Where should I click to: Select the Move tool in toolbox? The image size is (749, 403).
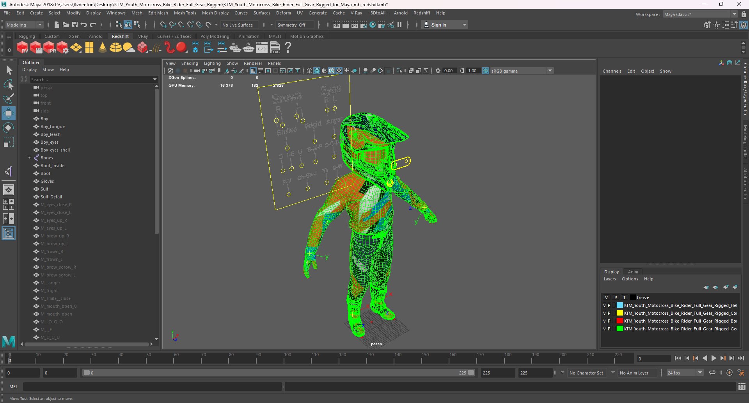click(9, 113)
